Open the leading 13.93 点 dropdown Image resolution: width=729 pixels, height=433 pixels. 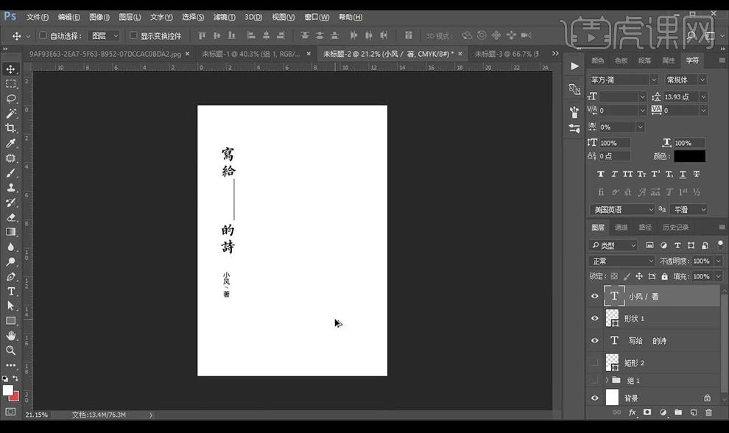[x=703, y=96]
